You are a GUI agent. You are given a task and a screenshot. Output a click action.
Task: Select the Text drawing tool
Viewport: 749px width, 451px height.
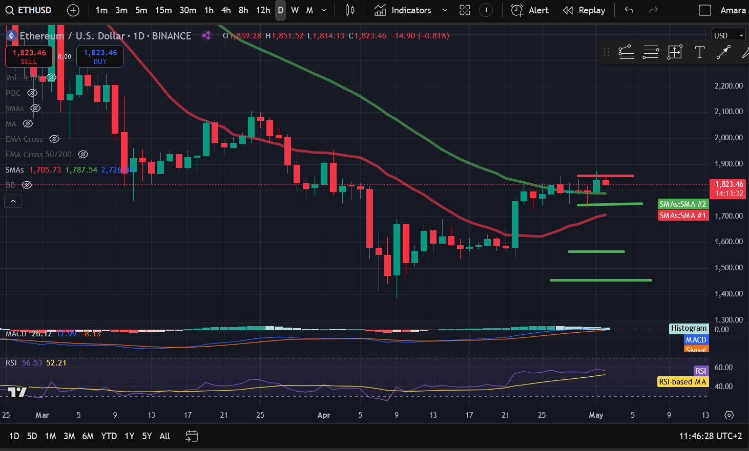pyautogui.click(x=699, y=52)
